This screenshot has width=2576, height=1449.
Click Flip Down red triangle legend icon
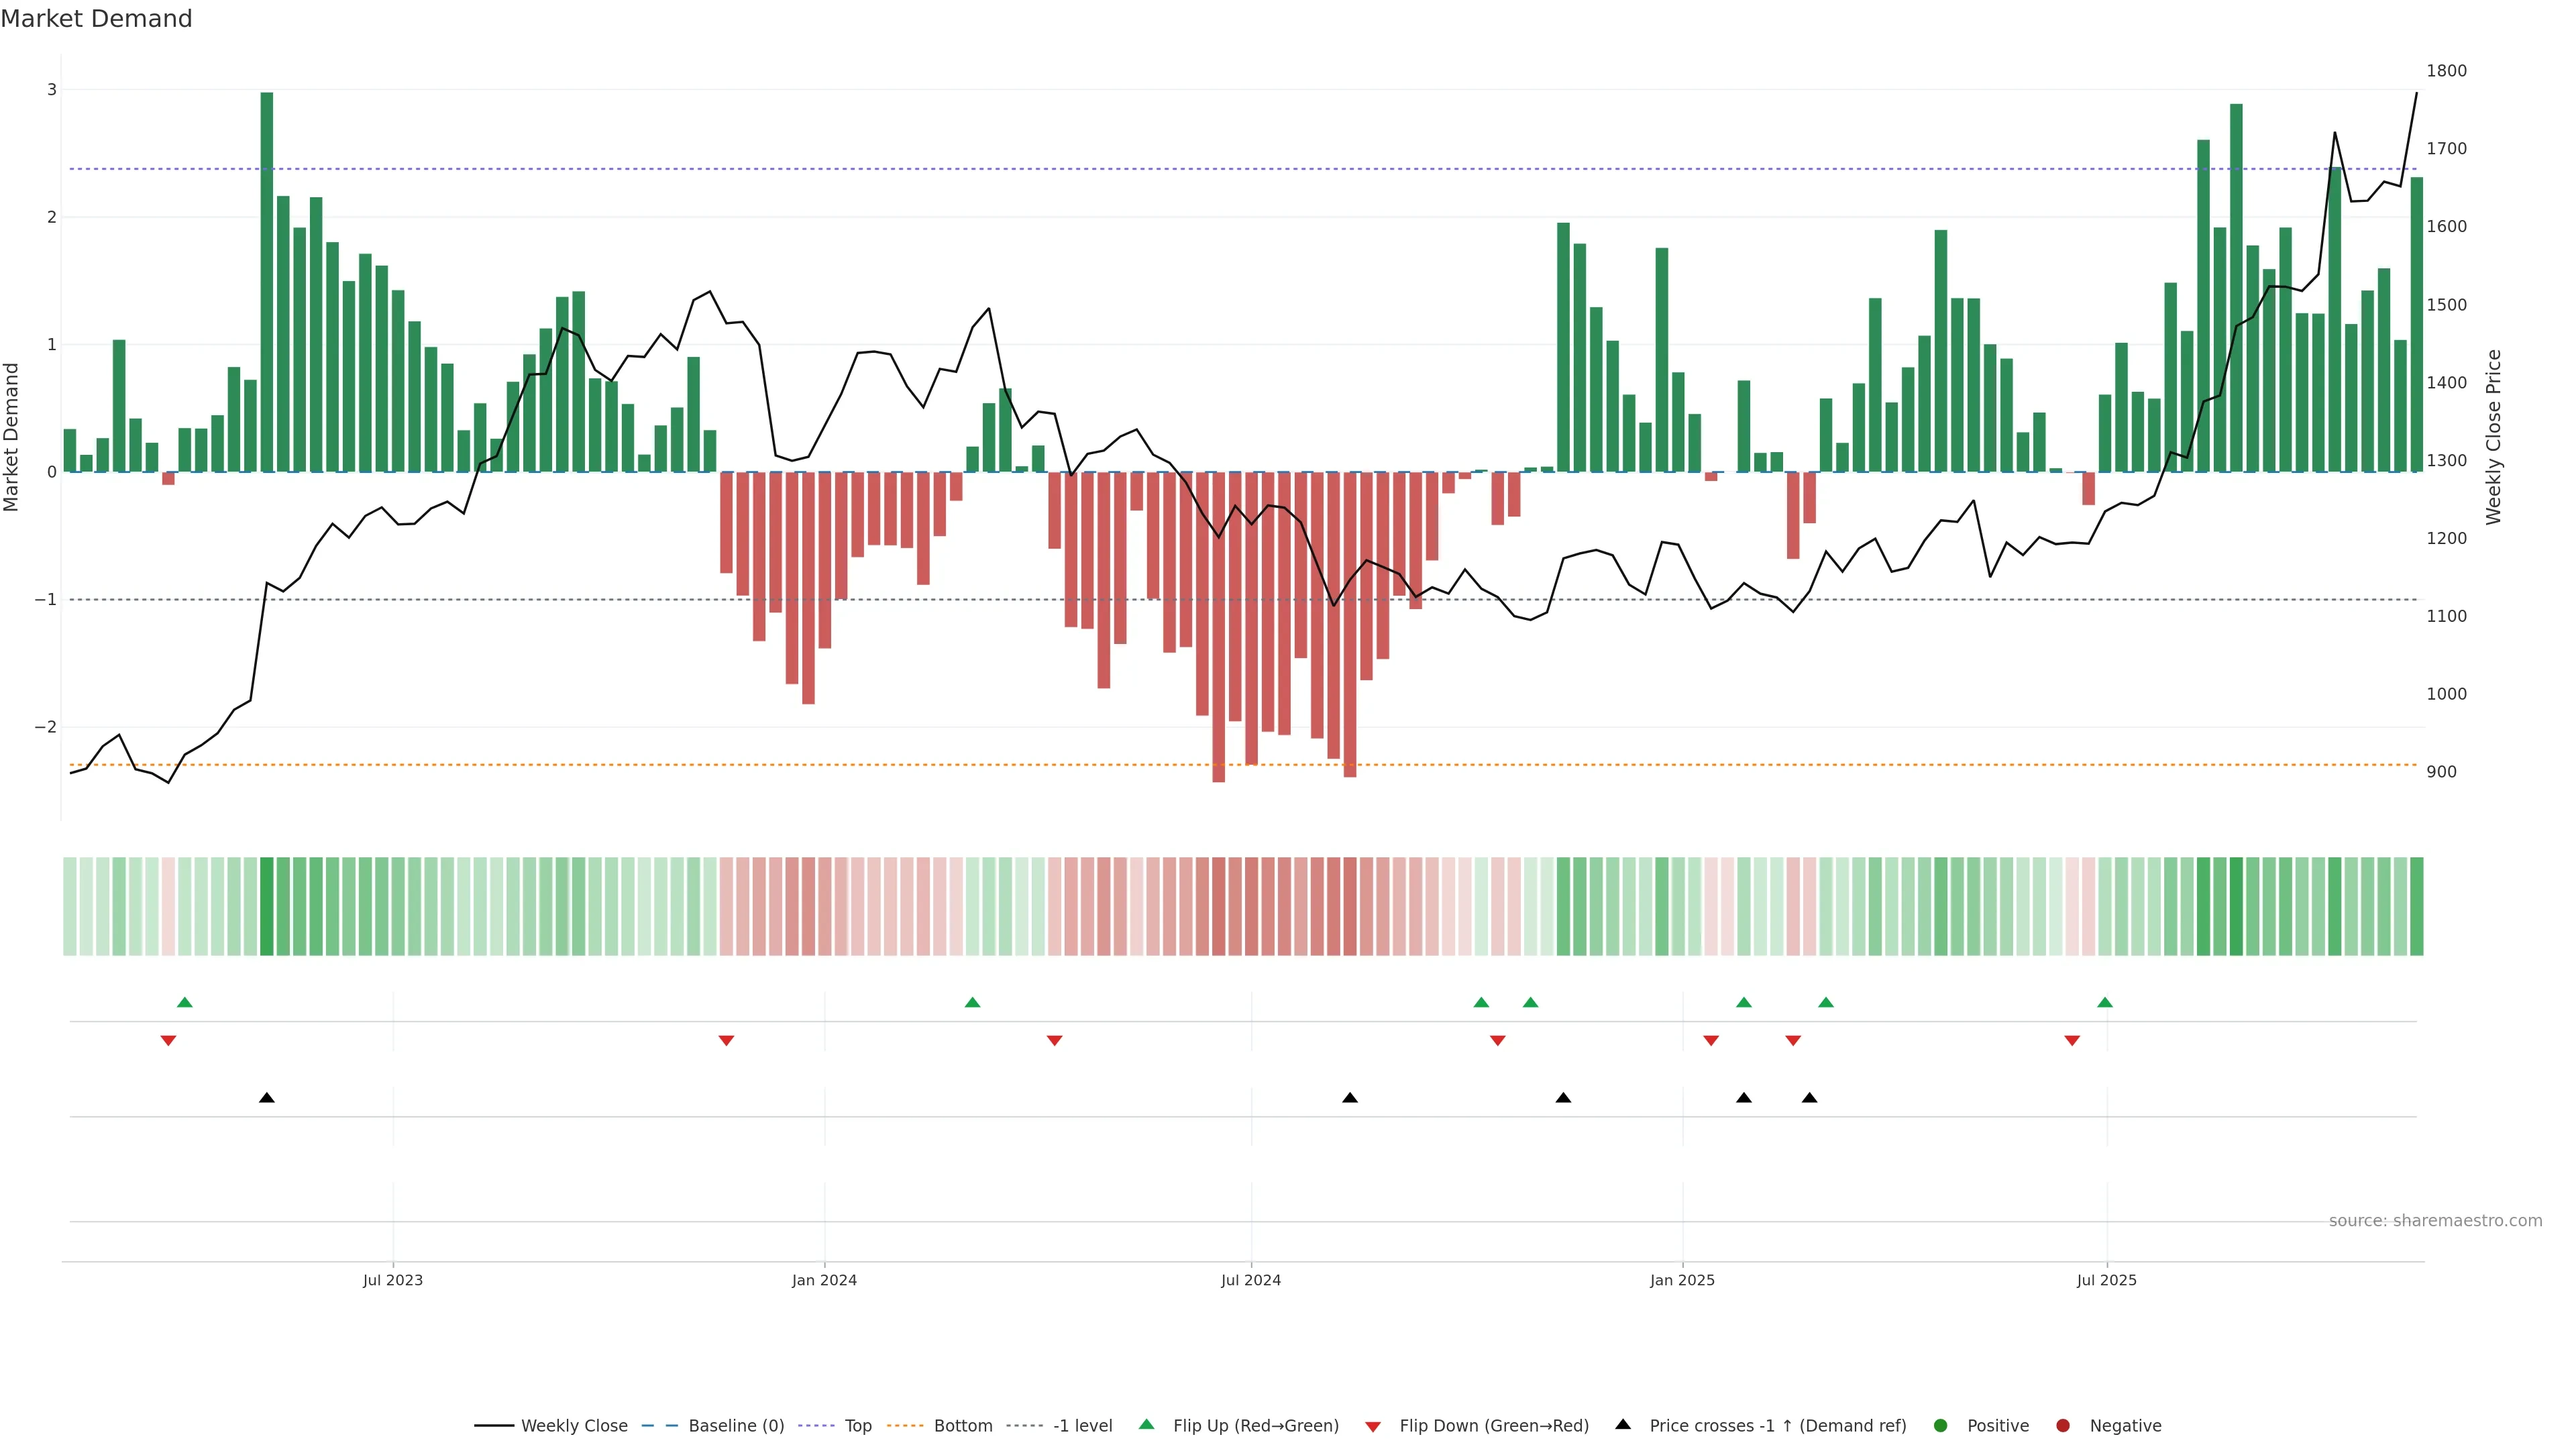tap(1373, 1426)
